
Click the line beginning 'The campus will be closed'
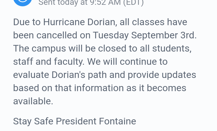click(102, 49)
